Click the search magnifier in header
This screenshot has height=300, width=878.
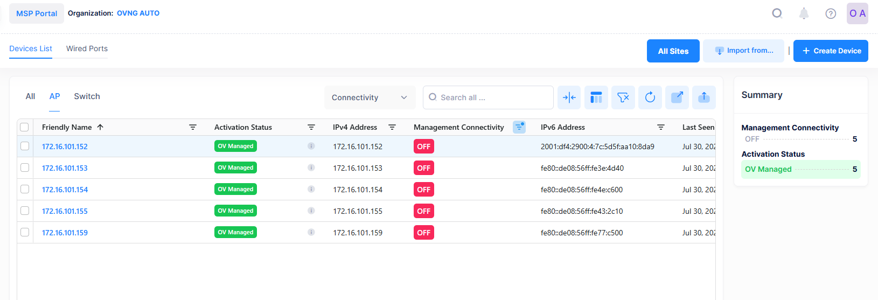tap(777, 13)
